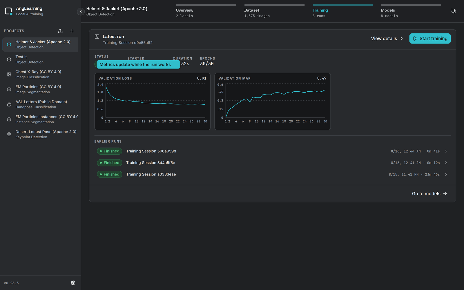This screenshot has height=290, width=464.
Task: Toggle the dark/light theme moon icon
Action: coord(454,11)
